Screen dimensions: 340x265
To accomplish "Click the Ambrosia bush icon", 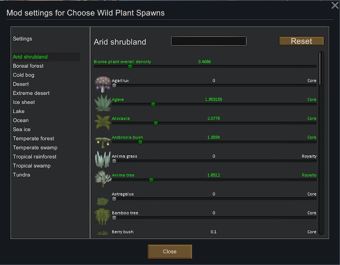I will coord(103,142).
